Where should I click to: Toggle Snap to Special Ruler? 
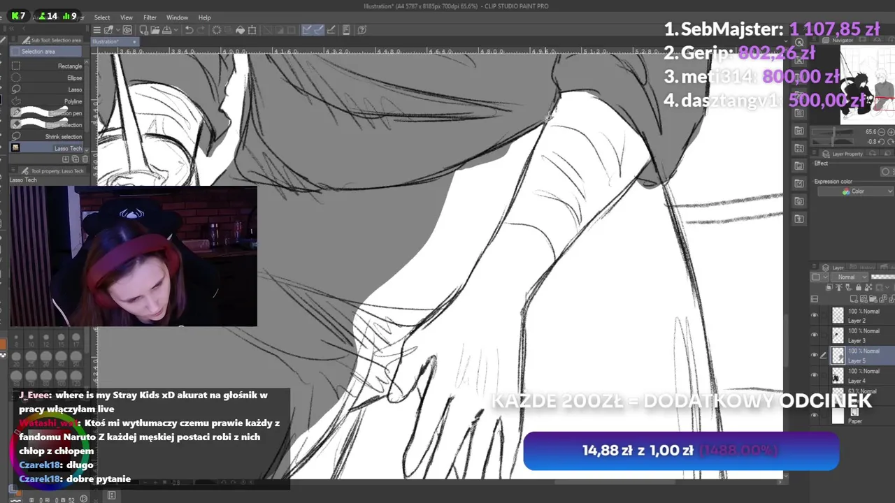pyautogui.click(x=319, y=30)
